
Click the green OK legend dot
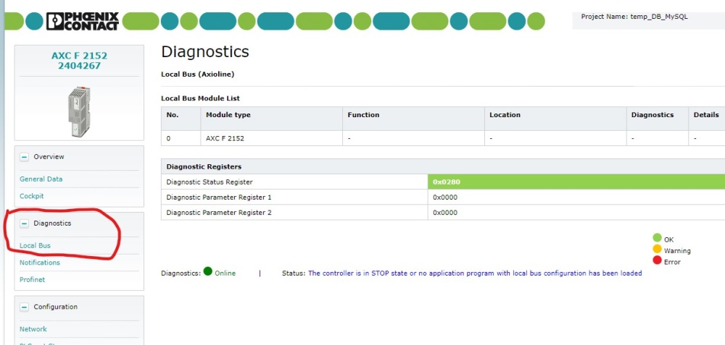[x=657, y=238]
